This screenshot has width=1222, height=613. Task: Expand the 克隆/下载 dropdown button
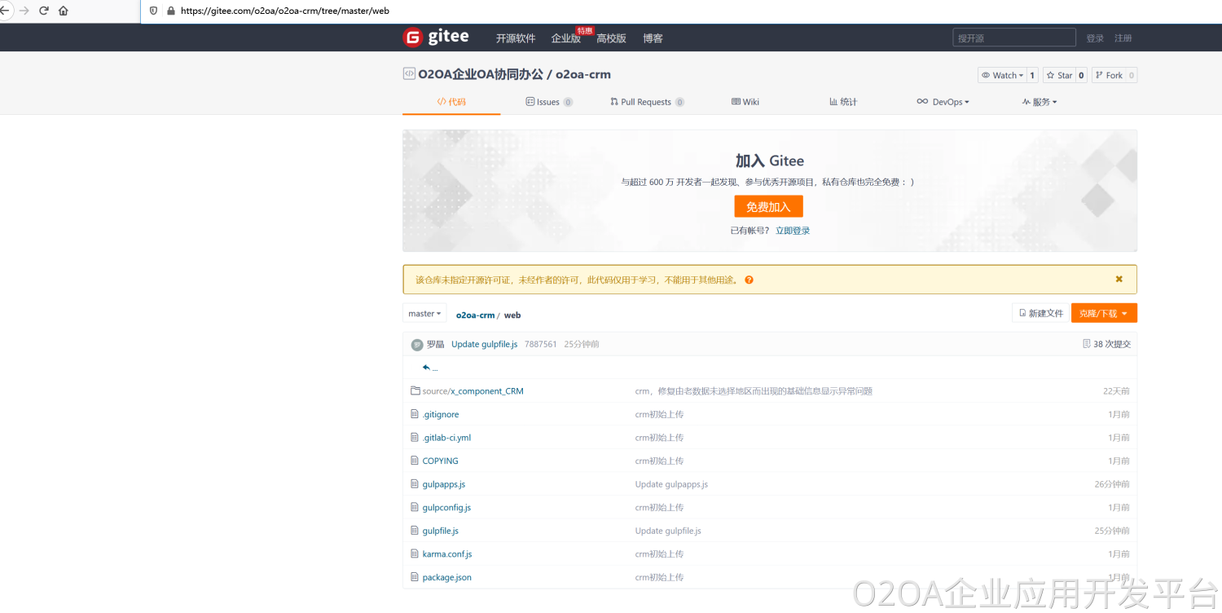[1103, 314]
